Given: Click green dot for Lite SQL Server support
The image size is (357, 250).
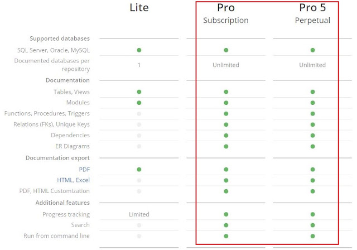Looking at the screenshot, I should [x=139, y=50].
